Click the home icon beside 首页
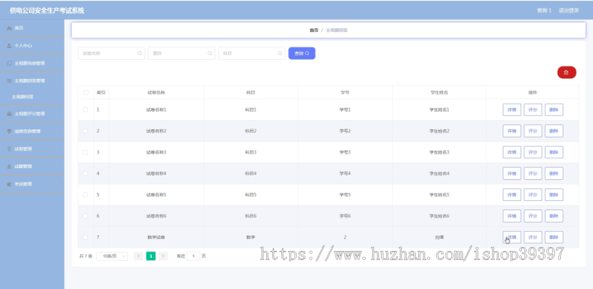 point(9,28)
